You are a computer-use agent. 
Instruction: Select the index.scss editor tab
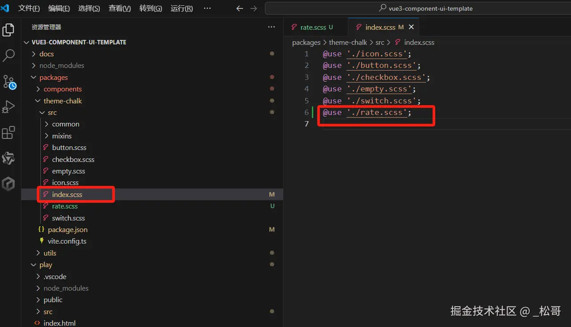pos(383,27)
